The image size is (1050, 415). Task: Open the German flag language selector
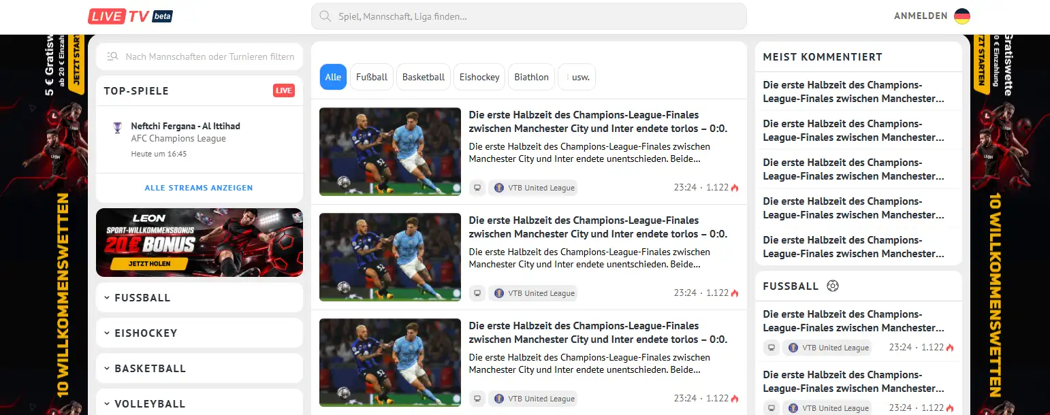[961, 16]
